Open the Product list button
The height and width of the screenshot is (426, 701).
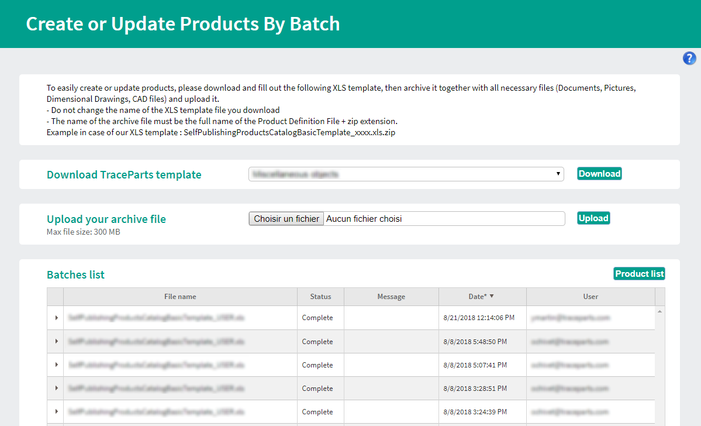(639, 274)
